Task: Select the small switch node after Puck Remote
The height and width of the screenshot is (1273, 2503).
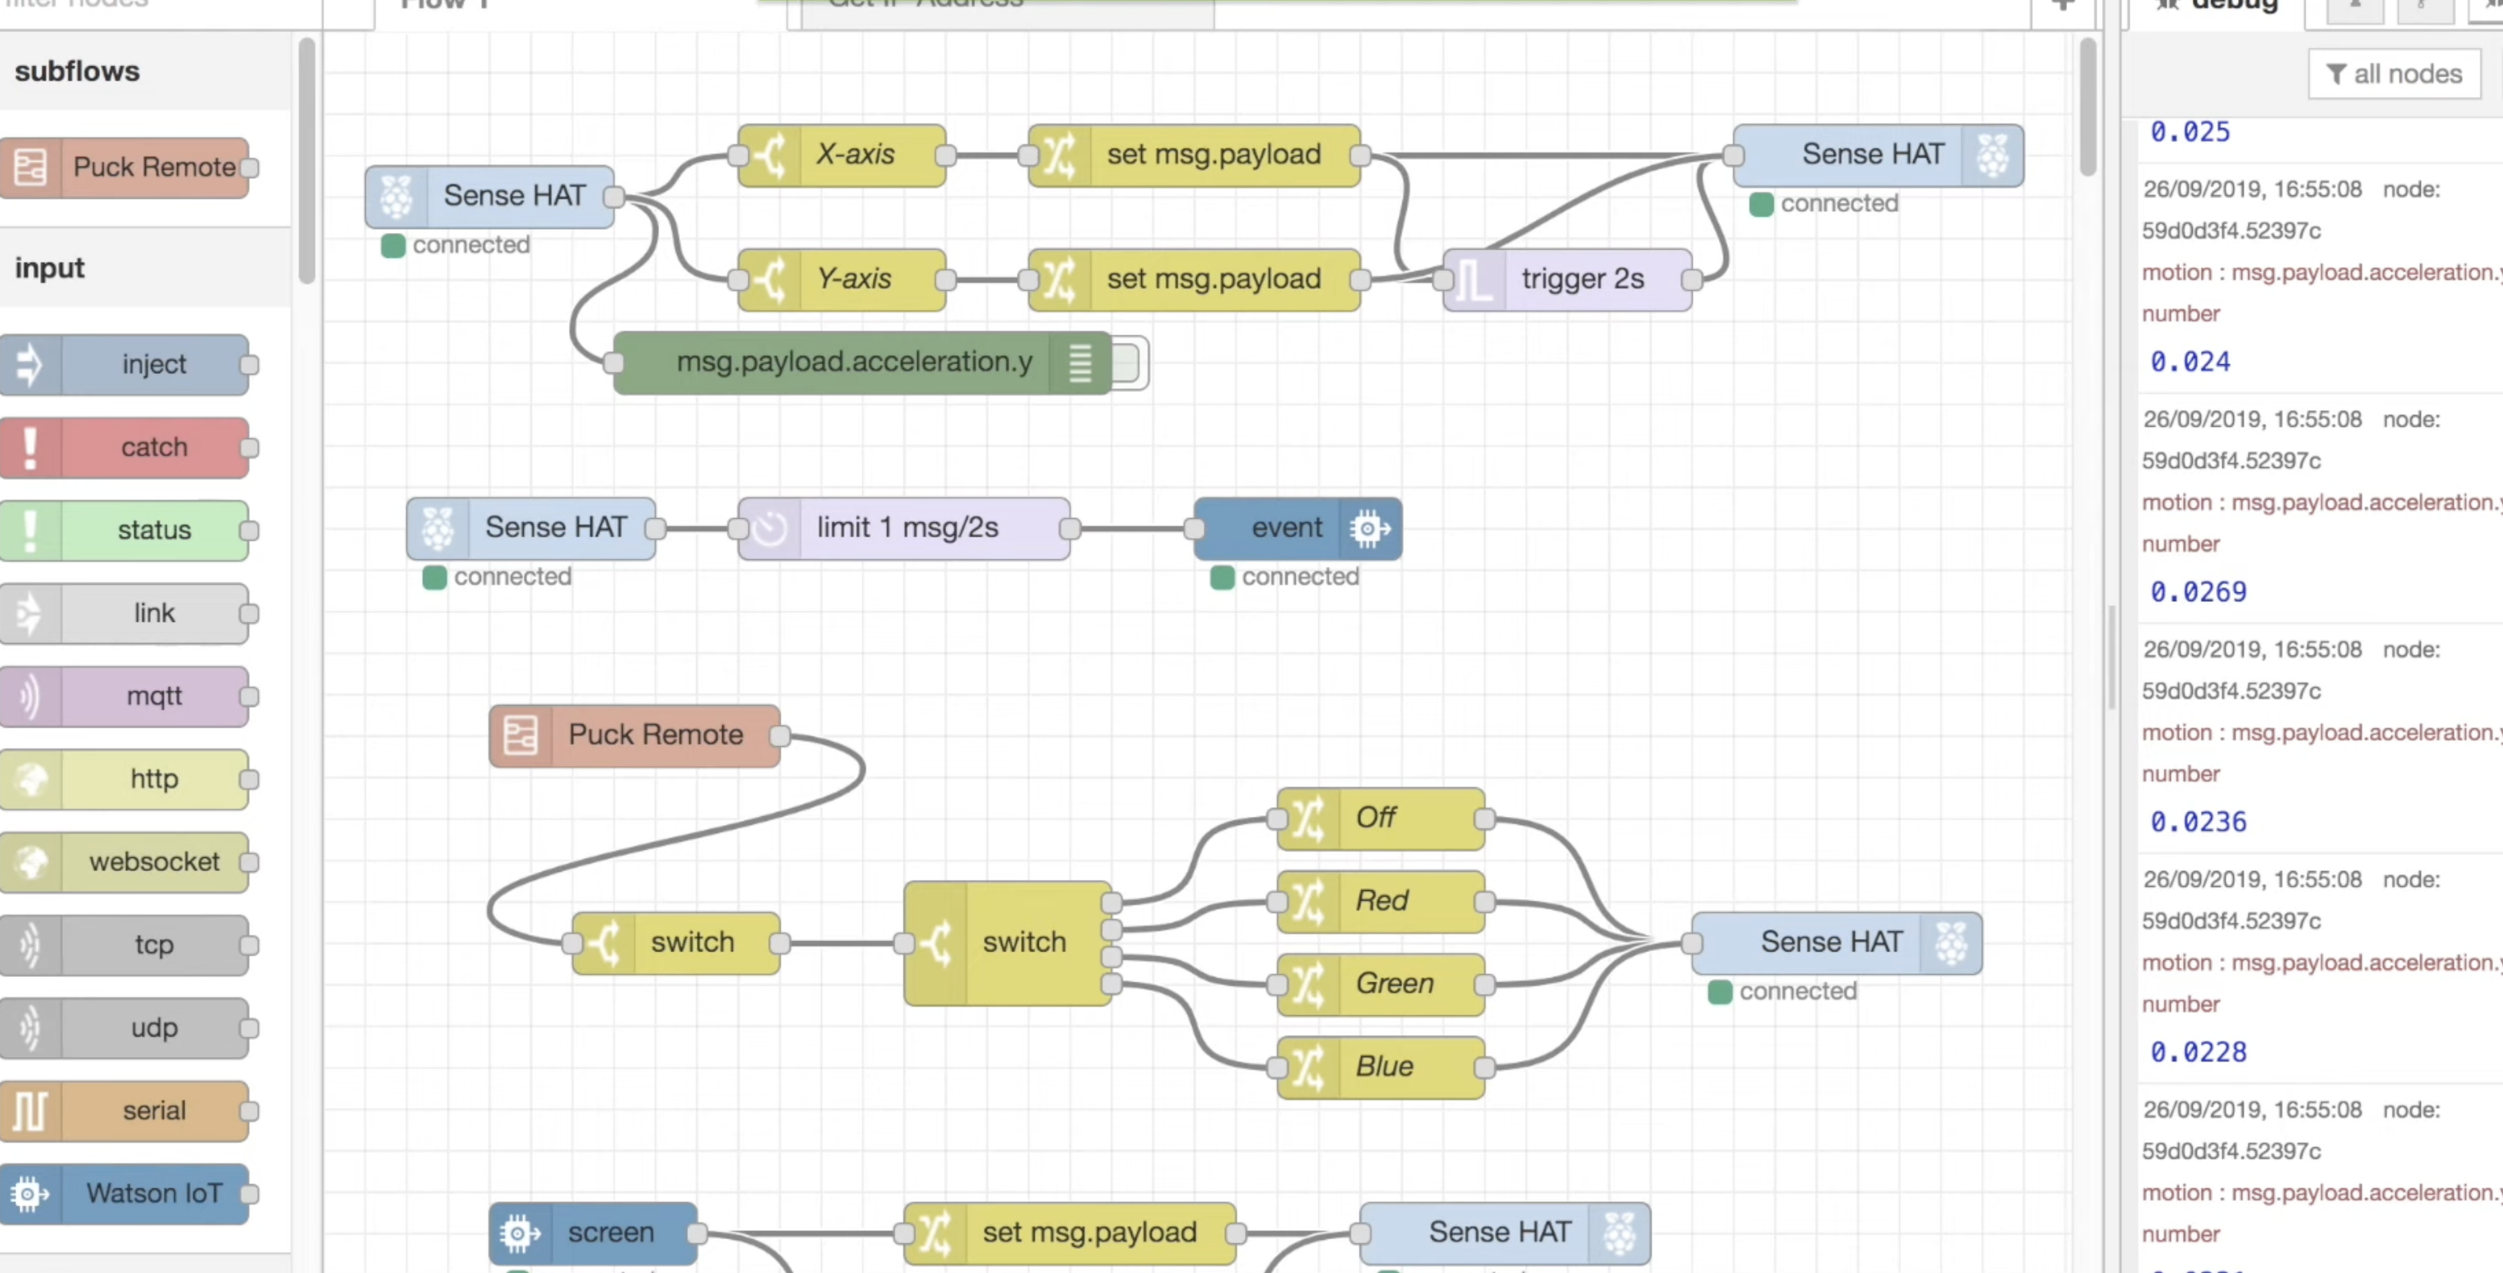Action: click(676, 943)
